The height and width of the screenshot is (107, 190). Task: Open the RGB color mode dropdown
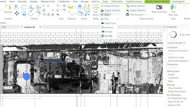[106, 15]
